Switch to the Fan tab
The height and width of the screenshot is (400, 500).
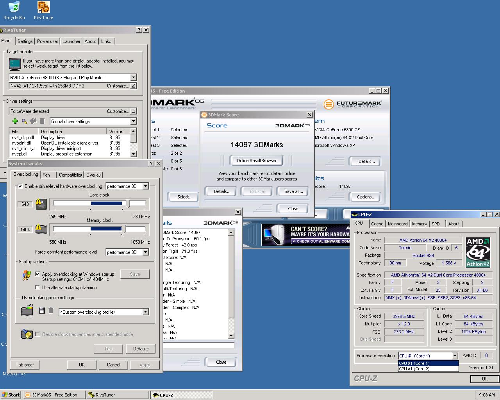coord(46,175)
